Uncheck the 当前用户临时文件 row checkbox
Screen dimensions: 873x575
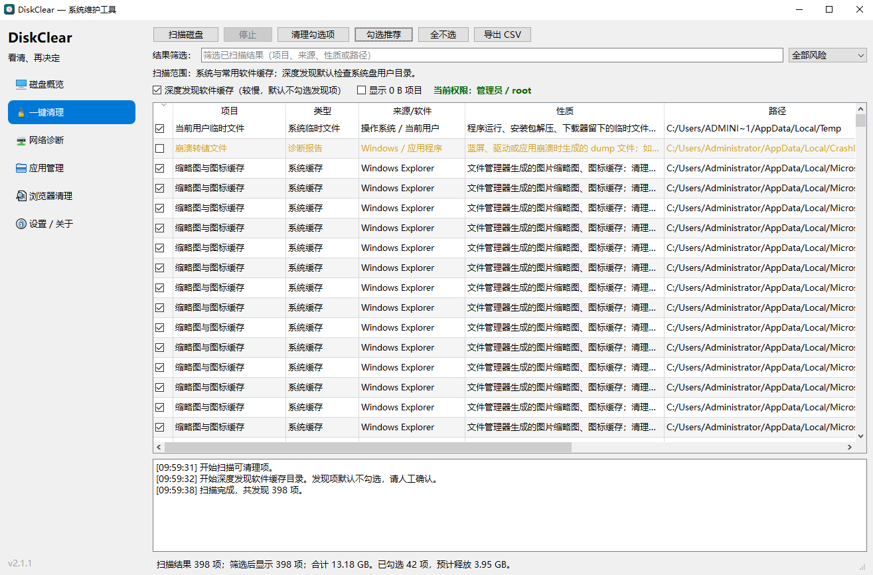point(159,128)
